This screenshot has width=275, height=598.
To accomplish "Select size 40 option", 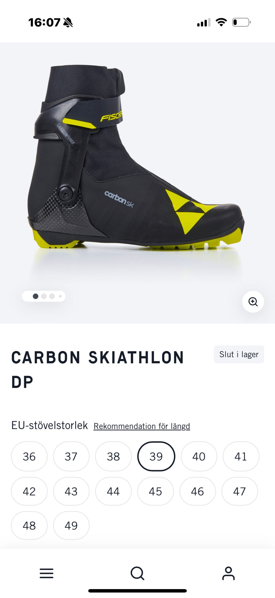I will coord(199,456).
